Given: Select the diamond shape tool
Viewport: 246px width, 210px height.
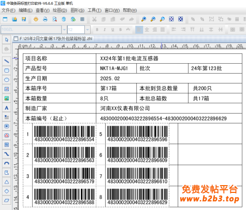Looking at the screenshot, I should tap(7, 191).
